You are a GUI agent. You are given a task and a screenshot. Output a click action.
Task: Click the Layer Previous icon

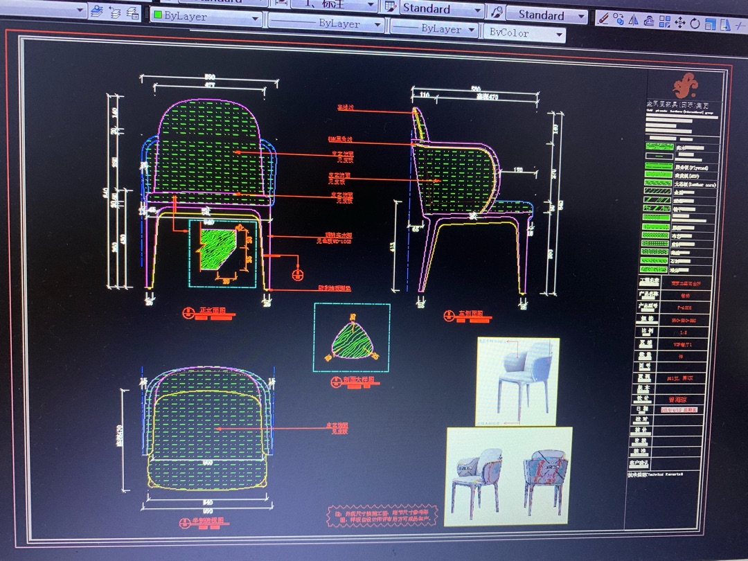tap(115, 12)
